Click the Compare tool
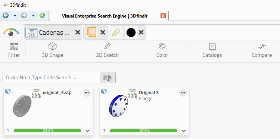Viewport: 280px width, 139px height. click(x=262, y=50)
